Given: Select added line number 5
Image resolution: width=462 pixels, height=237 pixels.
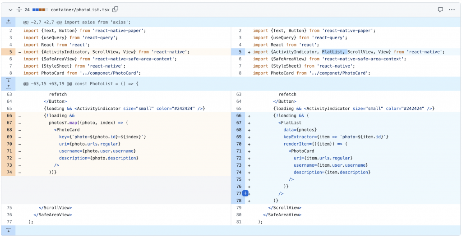Looking at the screenshot, I should tap(239, 52).
